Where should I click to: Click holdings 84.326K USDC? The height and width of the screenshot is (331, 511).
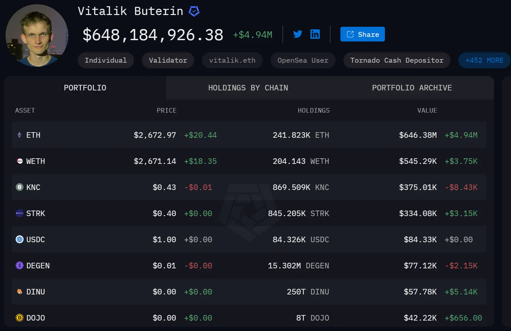[301, 240]
